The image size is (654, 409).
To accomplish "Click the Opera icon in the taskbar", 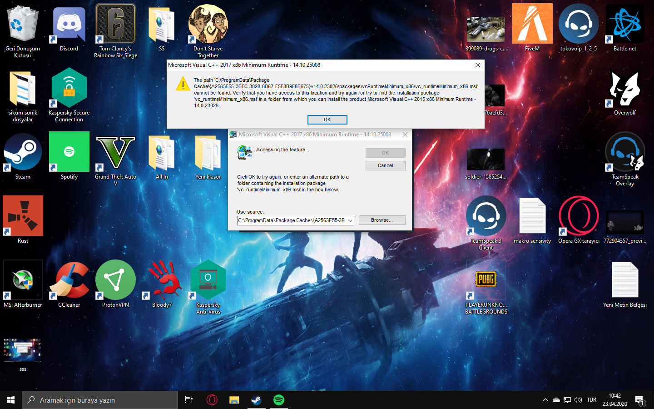I will coord(212,400).
